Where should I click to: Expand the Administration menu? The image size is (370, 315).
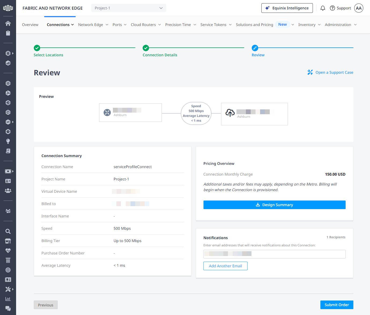point(341,25)
